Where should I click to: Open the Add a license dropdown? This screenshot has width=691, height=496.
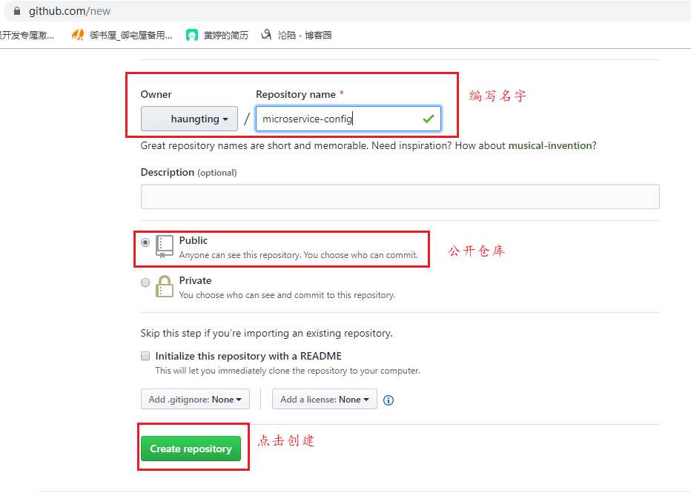click(324, 399)
